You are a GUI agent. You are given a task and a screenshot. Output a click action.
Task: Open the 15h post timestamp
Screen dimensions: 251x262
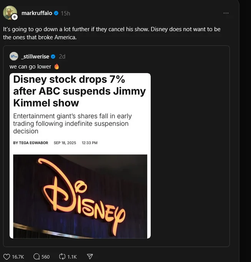pyautogui.click(x=65, y=13)
